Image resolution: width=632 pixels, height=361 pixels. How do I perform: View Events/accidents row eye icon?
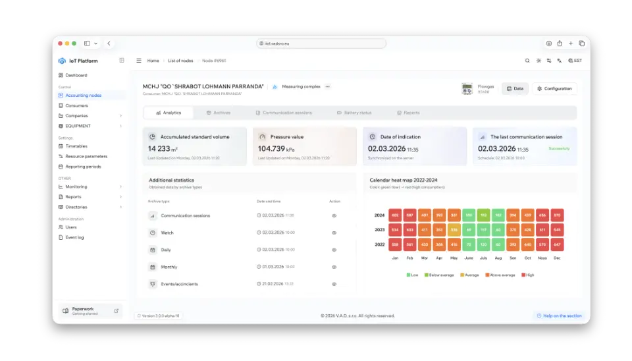[334, 284]
